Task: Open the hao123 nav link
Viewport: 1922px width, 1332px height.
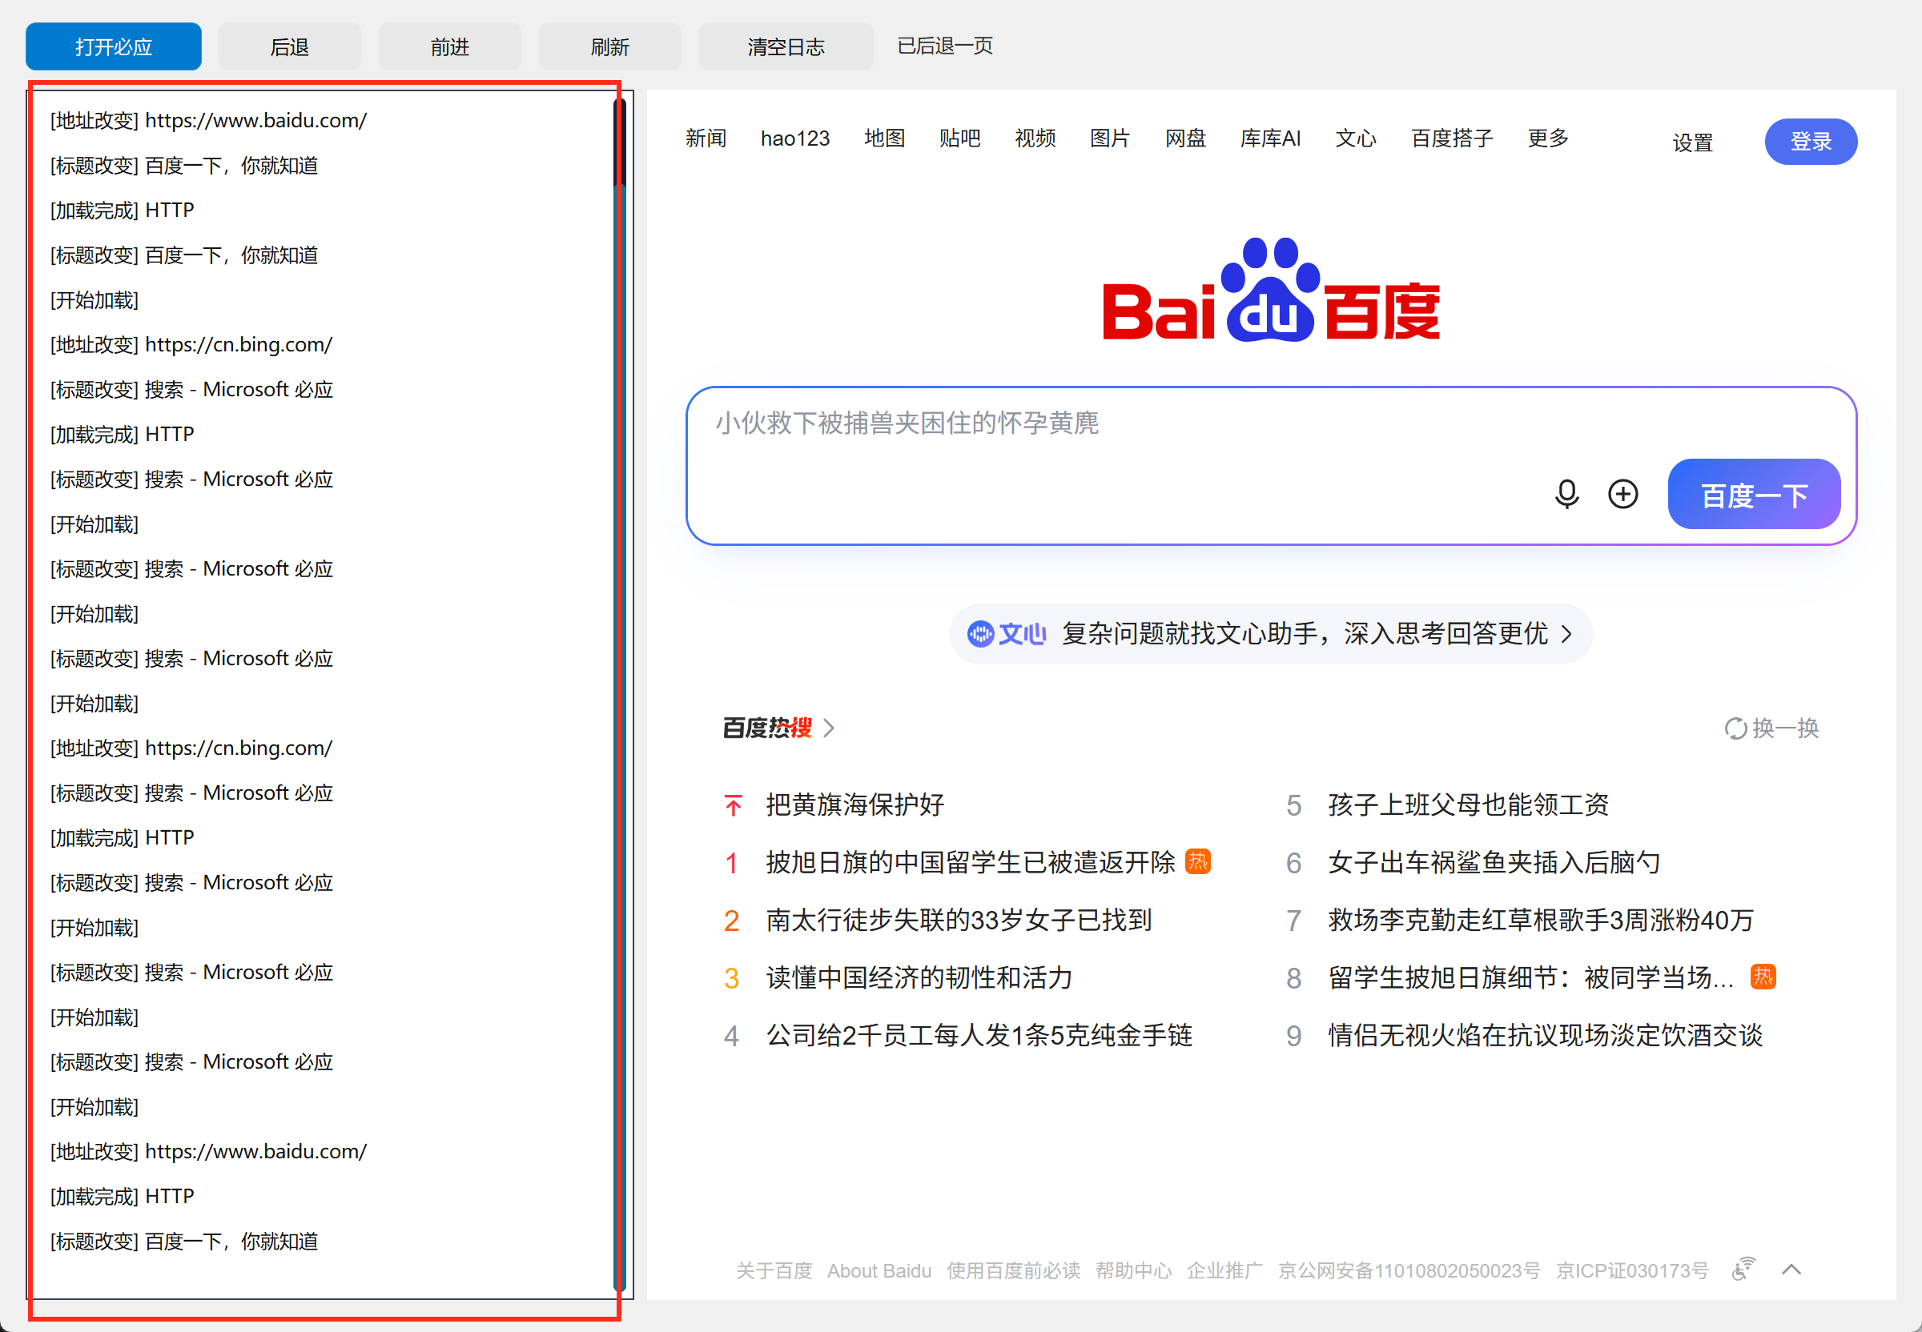Action: click(x=795, y=138)
